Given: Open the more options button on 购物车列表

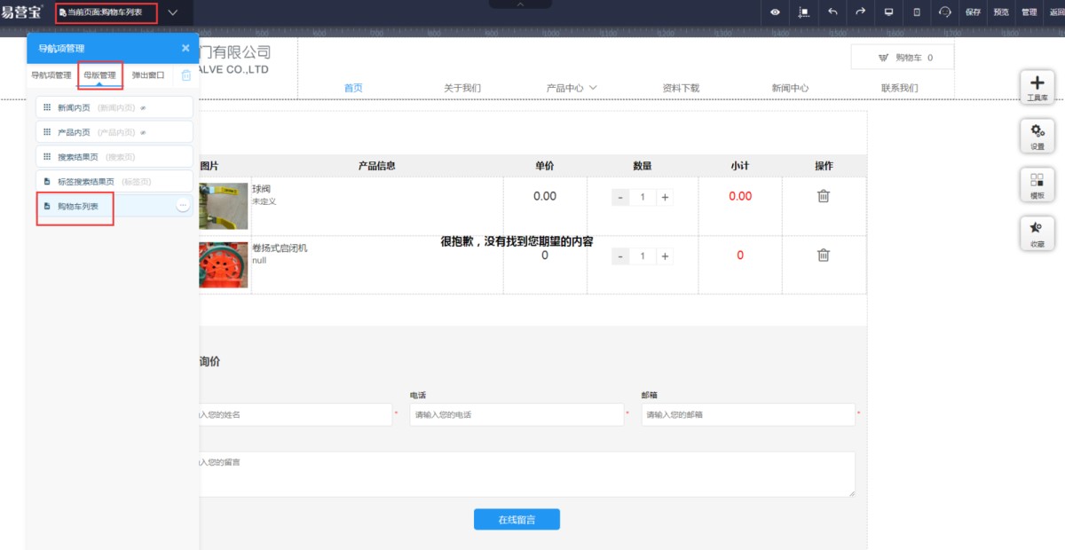Looking at the screenshot, I should click(183, 205).
